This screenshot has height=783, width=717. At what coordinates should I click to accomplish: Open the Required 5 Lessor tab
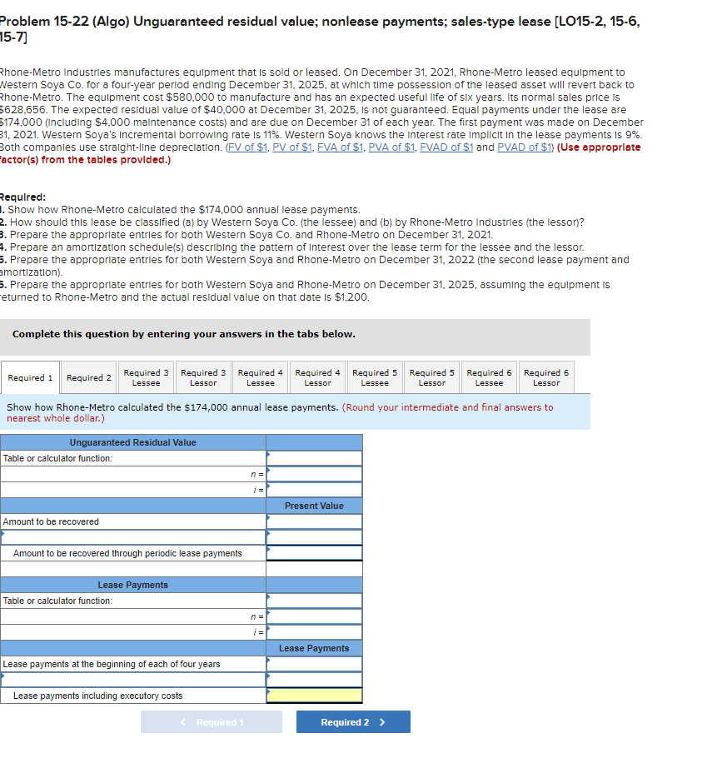[432, 377]
